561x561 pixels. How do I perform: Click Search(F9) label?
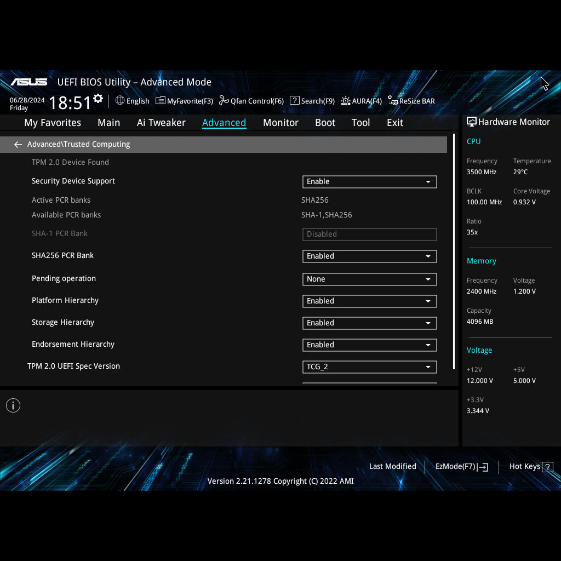(x=318, y=101)
